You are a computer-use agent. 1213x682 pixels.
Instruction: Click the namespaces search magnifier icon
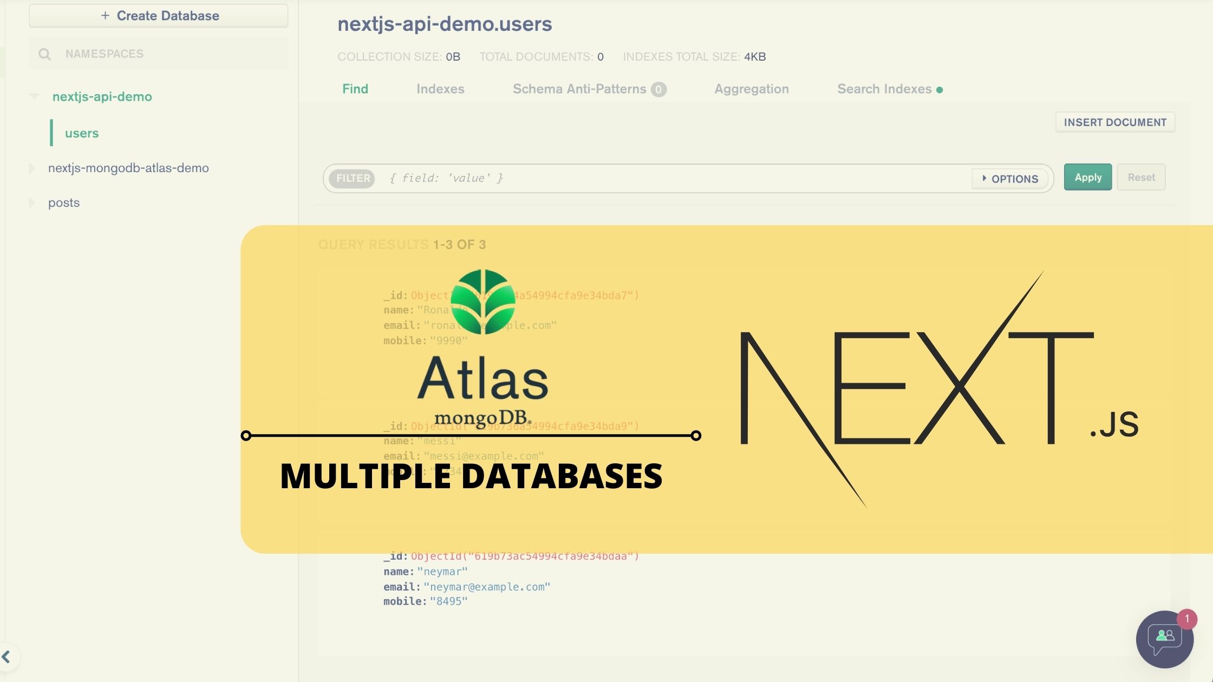click(x=44, y=54)
